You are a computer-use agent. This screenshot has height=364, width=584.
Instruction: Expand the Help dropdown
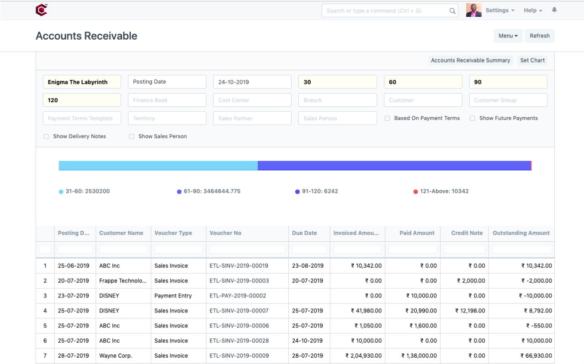[532, 10]
